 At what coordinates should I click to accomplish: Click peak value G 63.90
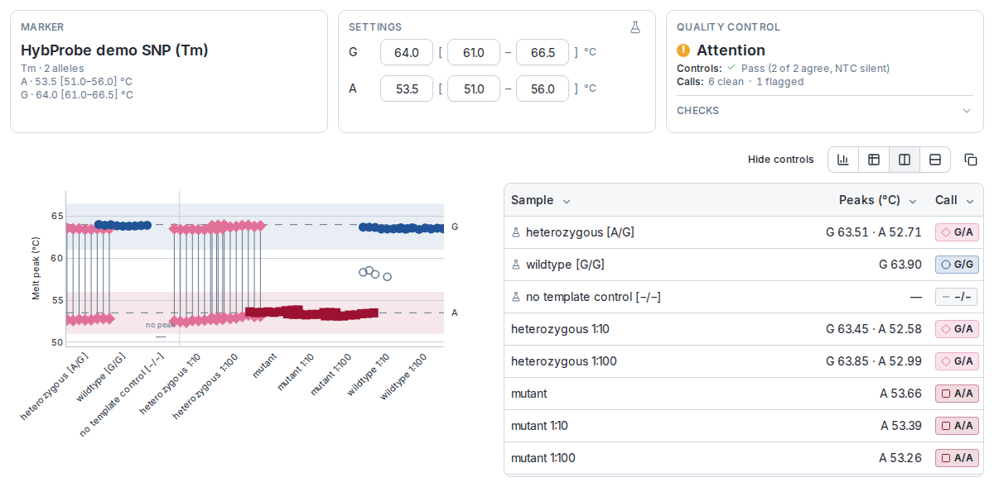coord(900,265)
